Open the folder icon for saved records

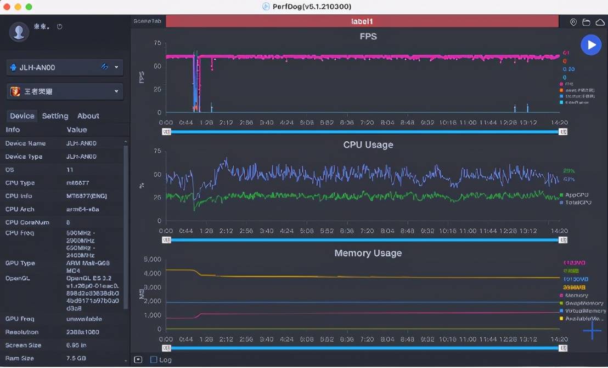pyautogui.click(x=586, y=22)
